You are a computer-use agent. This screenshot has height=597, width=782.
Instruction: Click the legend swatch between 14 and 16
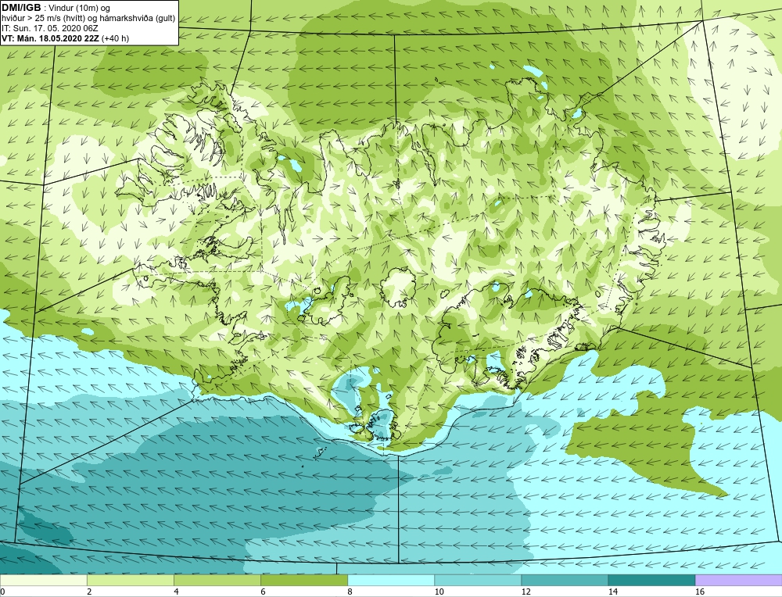[651, 580]
